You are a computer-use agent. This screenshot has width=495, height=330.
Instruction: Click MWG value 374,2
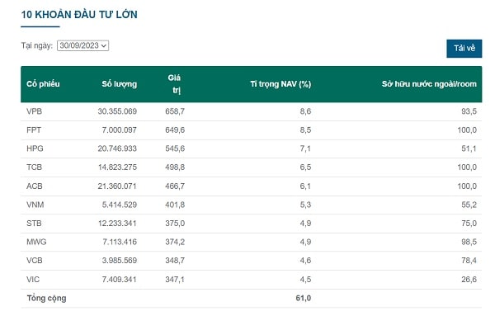[x=175, y=242]
